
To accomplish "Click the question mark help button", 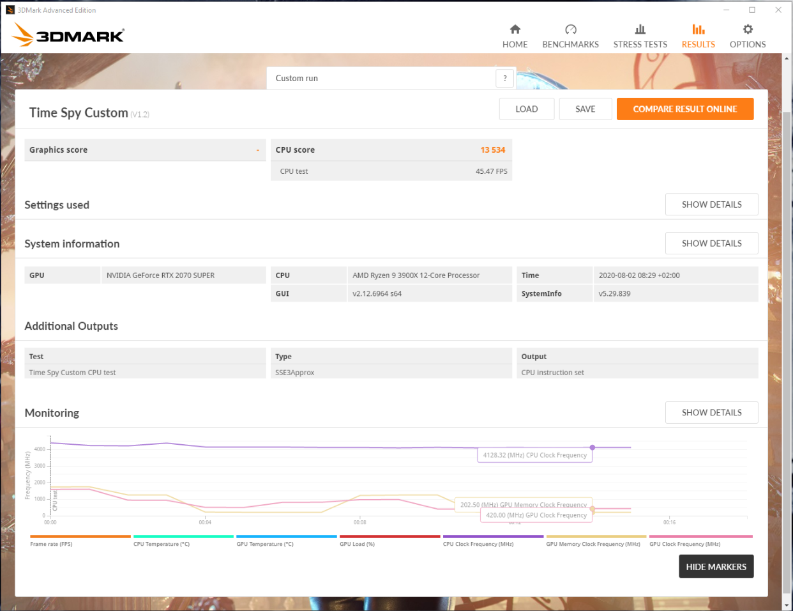I will 505,78.
